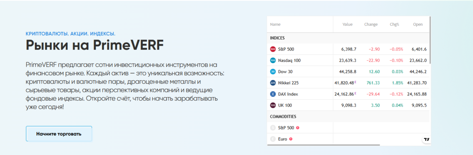Click the Dow 30 blue icon
Image resolution: width=473 pixels, height=155 pixels.
(x=272, y=72)
